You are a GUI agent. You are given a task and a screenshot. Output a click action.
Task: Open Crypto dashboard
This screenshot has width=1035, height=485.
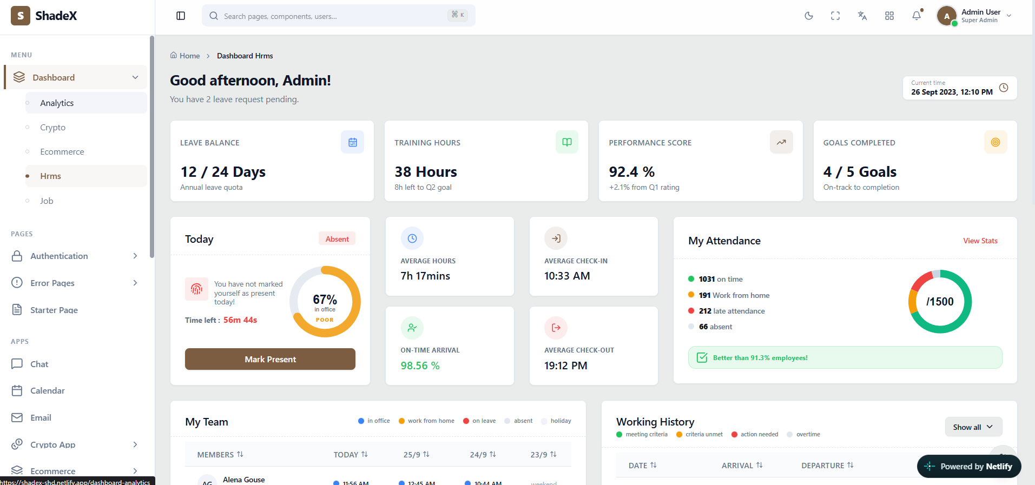(86, 127)
